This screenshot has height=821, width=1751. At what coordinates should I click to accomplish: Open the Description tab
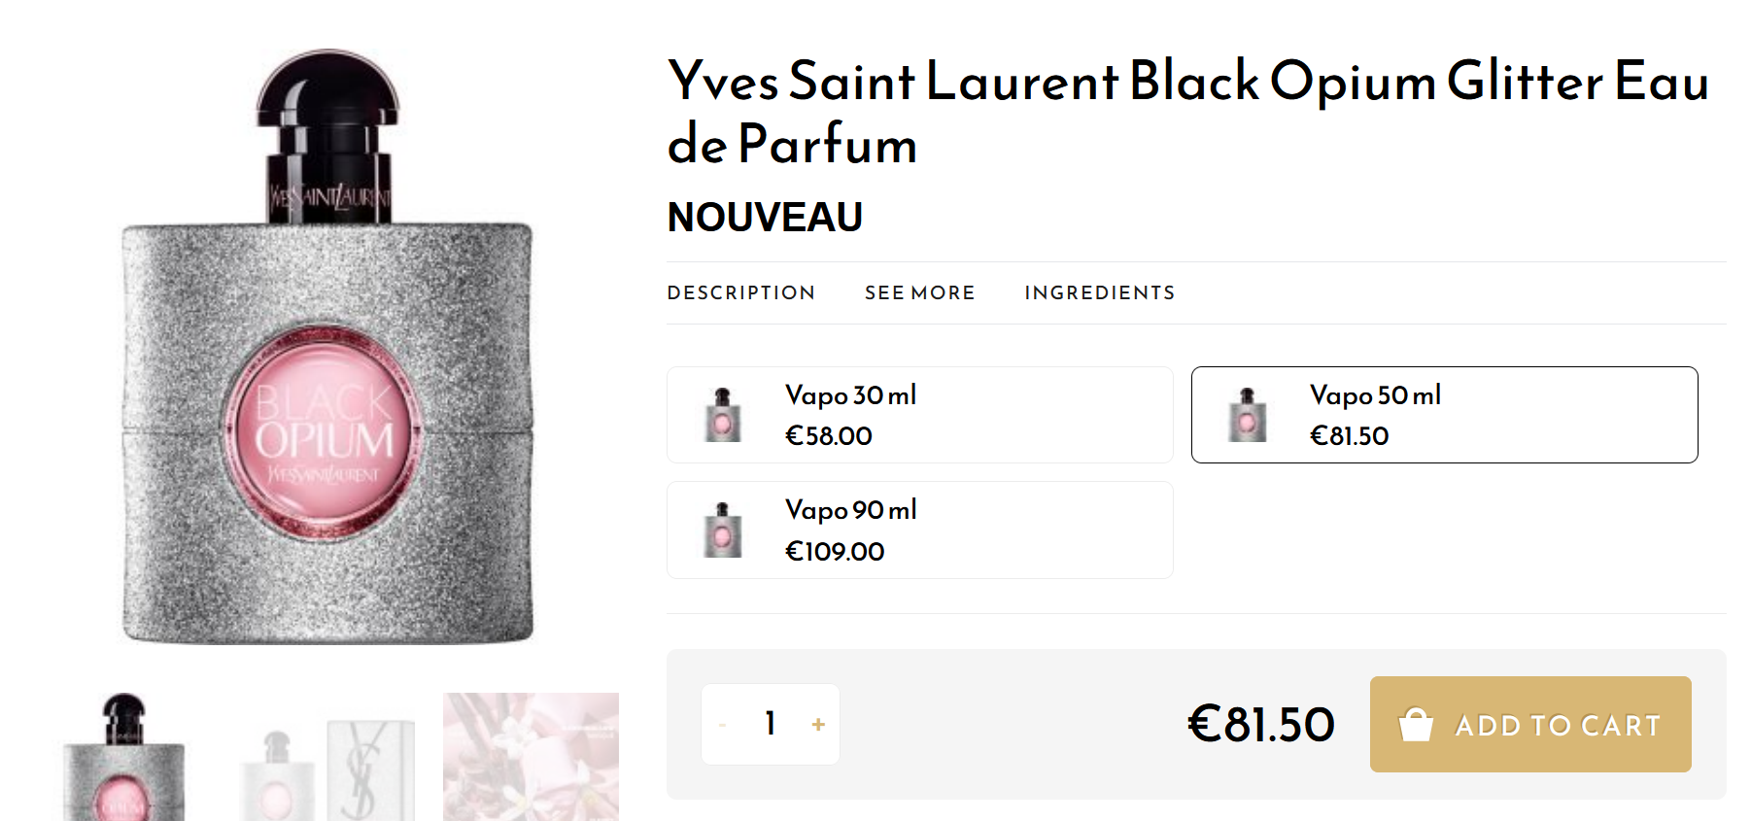[740, 292]
